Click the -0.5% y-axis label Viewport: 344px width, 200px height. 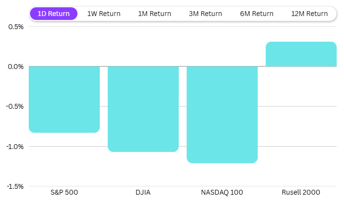[15, 106]
